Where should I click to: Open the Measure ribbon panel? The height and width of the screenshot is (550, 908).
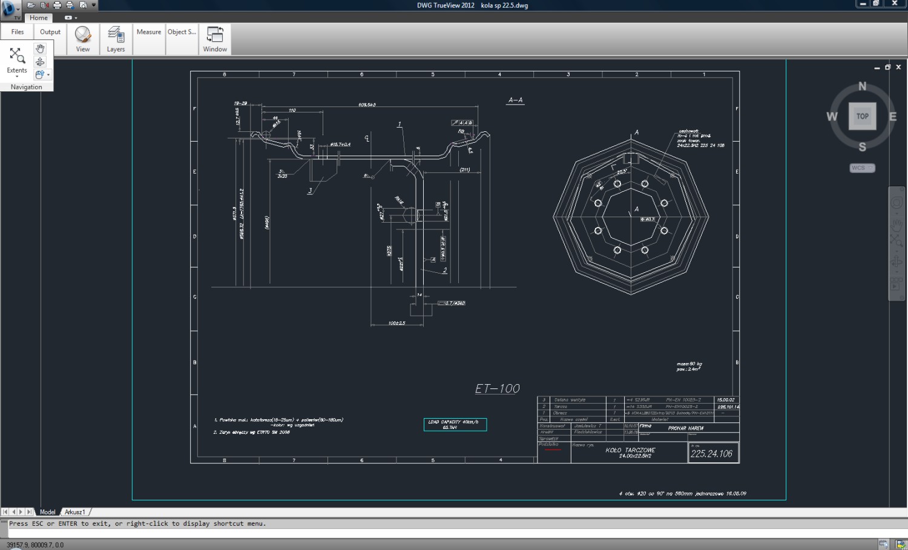click(x=149, y=32)
